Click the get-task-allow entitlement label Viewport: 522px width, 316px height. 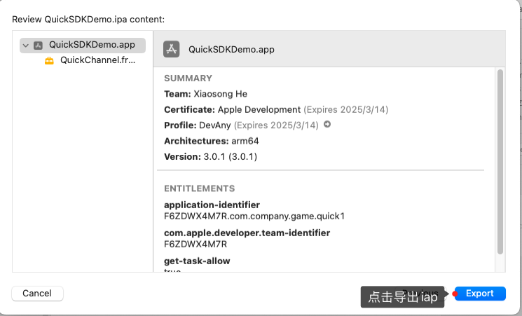click(197, 261)
